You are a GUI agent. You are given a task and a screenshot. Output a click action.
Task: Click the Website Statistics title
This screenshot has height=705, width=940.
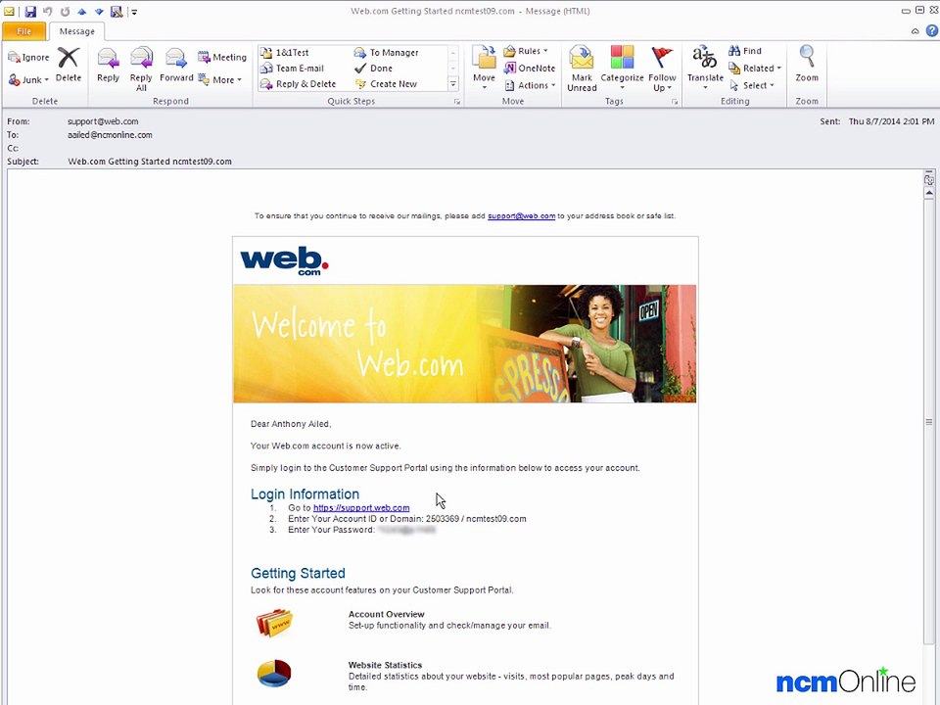click(x=385, y=665)
